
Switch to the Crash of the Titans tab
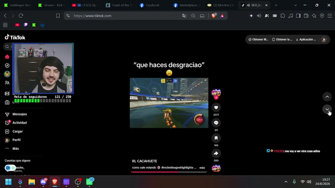pyautogui.click(x=119, y=5)
